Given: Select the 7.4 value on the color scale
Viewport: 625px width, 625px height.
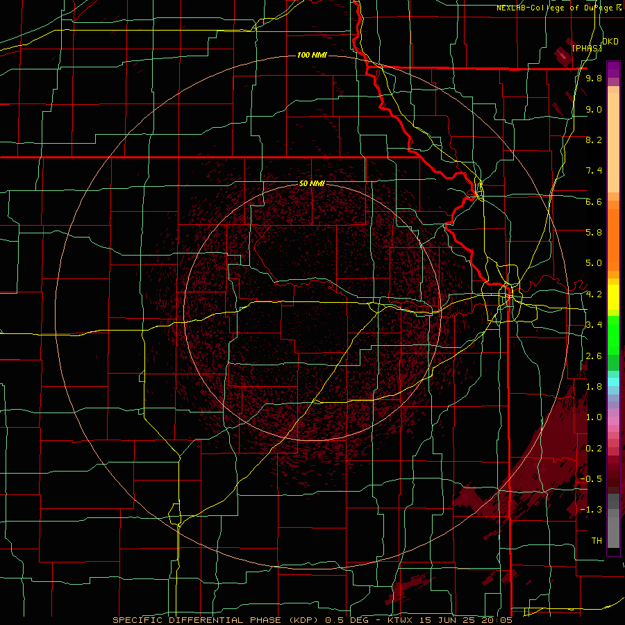Looking at the screenshot, I should coord(594,171).
